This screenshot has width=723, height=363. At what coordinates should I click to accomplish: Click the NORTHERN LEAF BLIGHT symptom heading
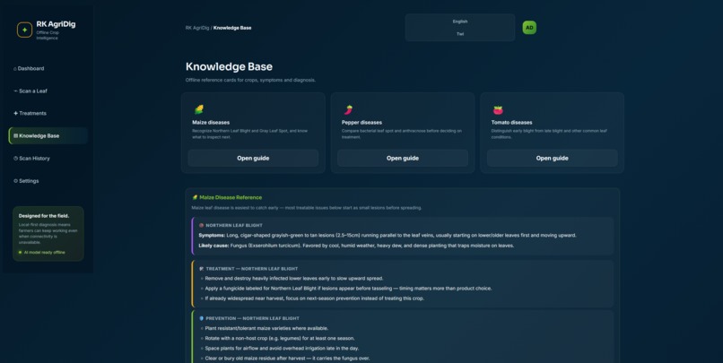tap(234, 226)
